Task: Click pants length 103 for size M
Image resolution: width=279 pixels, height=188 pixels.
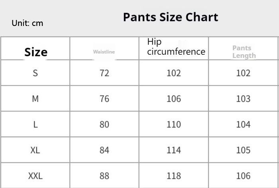Action: click(x=243, y=99)
